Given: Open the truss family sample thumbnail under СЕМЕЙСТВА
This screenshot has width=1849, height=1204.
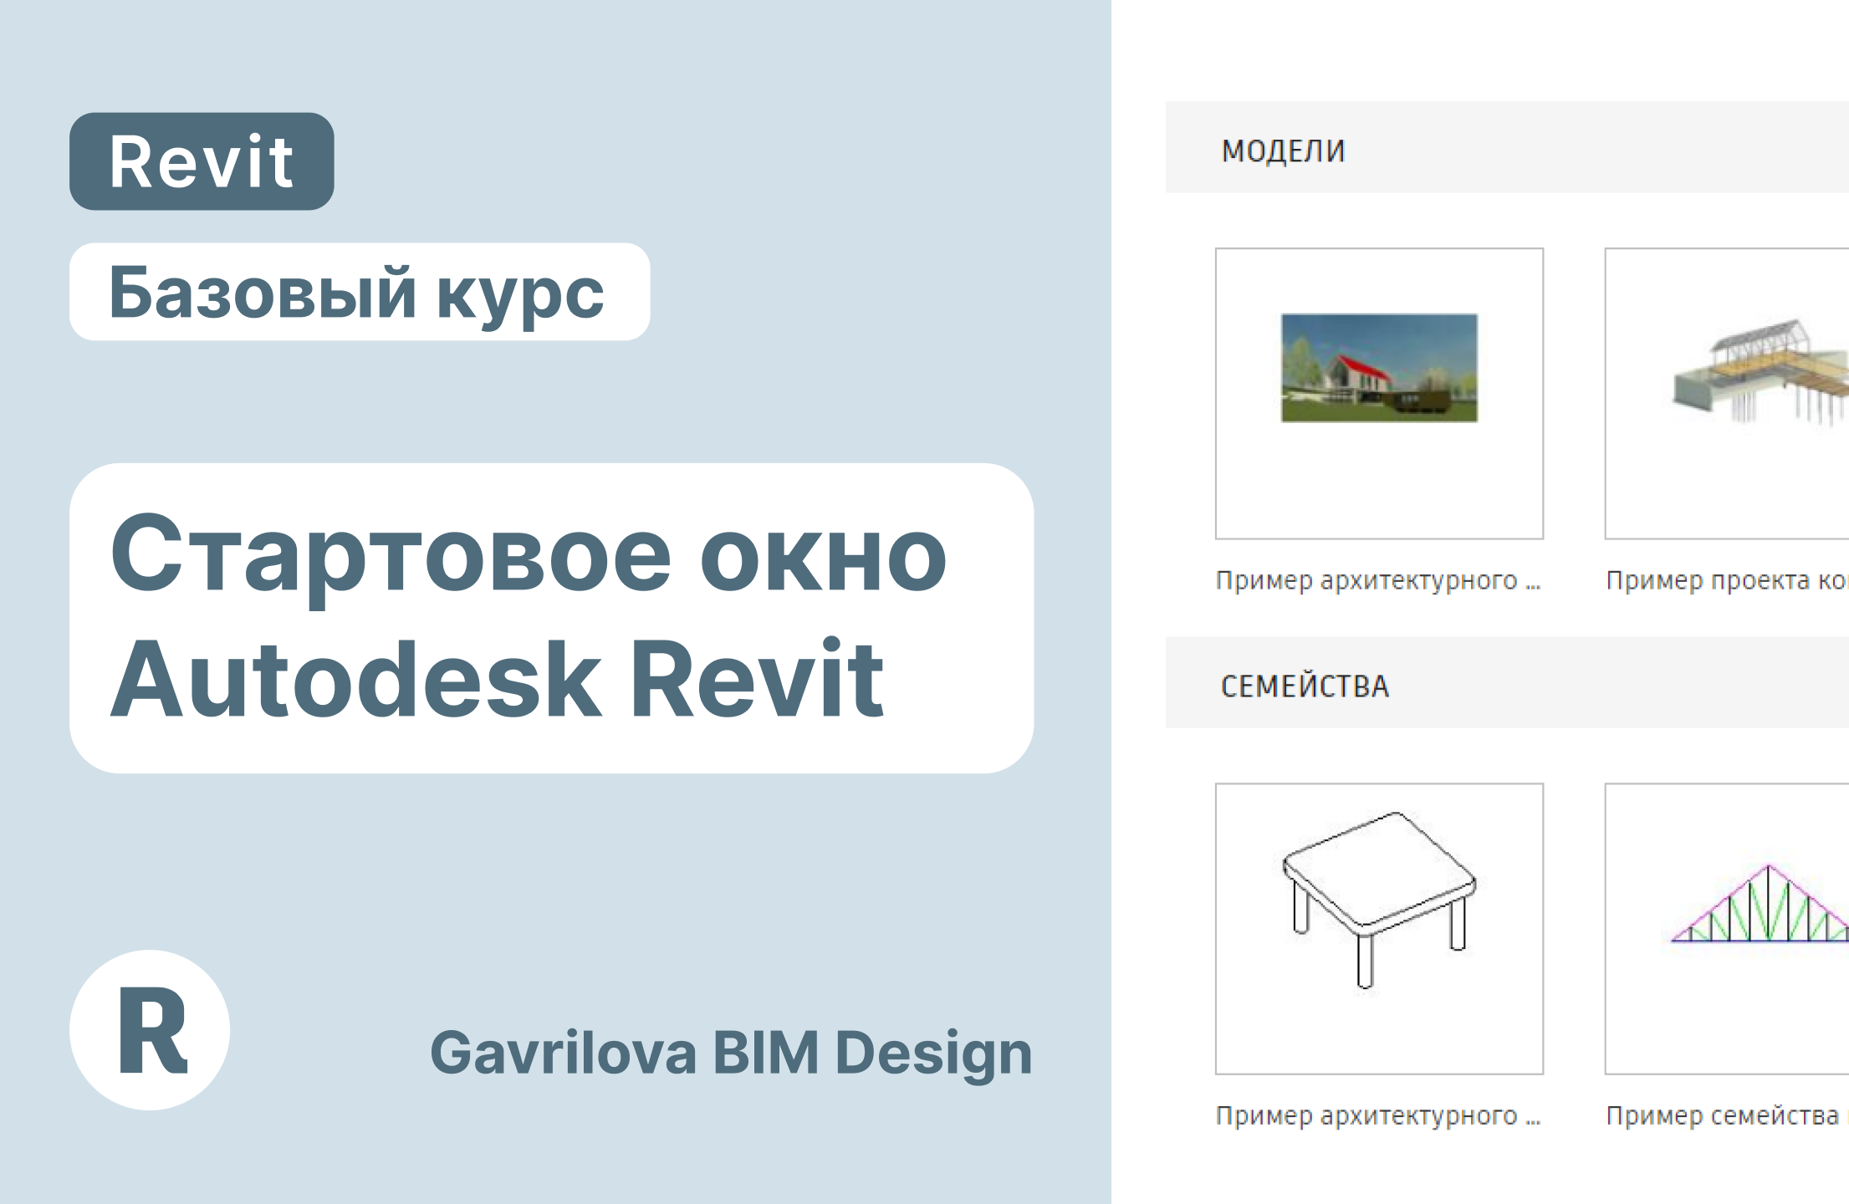Looking at the screenshot, I should (1727, 928).
